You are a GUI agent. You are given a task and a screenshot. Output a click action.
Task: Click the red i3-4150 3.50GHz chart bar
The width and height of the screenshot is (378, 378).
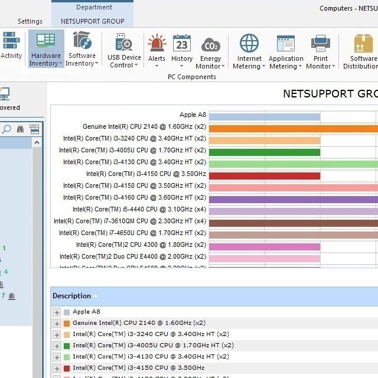point(265,176)
